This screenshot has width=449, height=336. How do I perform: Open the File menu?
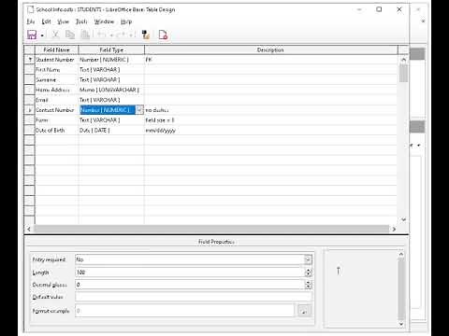click(x=31, y=21)
